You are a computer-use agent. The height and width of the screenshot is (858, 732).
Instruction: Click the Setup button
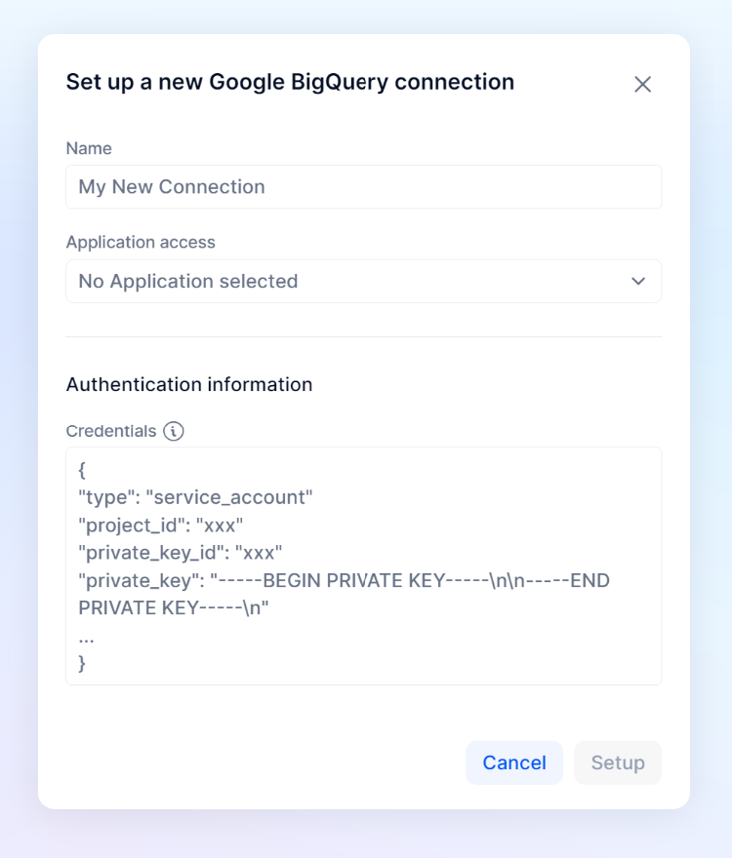[618, 762]
